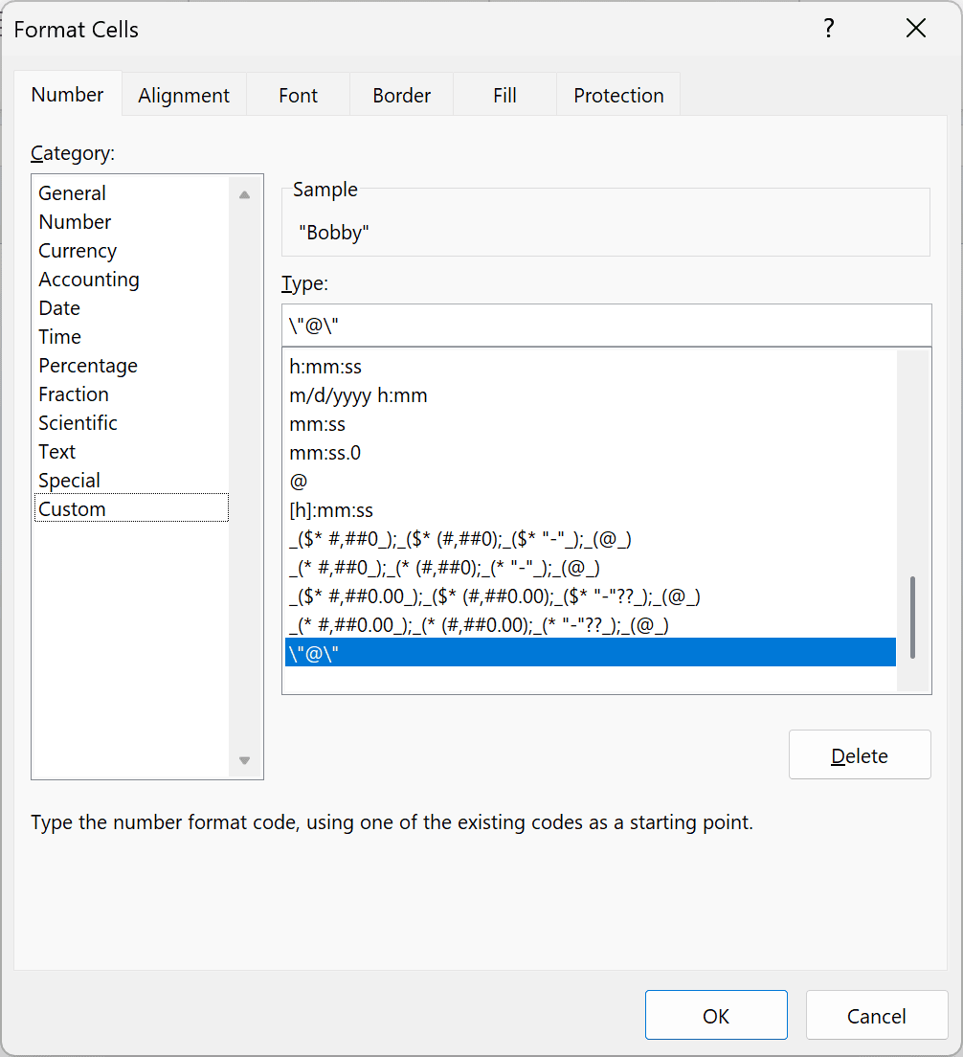The height and width of the screenshot is (1057, 963).
Task: Select the Date category
Action: tap(131, 308)
